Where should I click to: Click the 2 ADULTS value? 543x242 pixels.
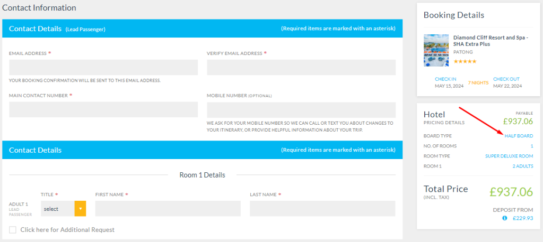[x=523, y=166]
